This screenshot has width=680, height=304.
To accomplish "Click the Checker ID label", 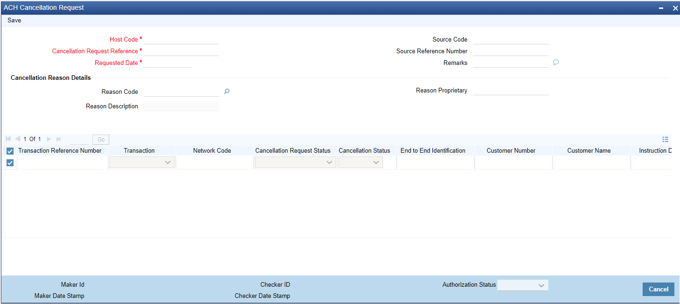I will click(x=275, y=284).
